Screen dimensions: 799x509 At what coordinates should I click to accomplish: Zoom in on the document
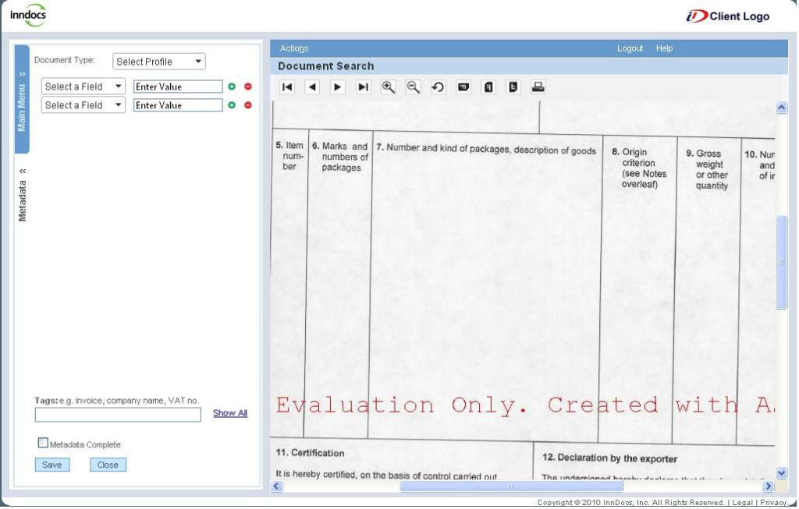point(389,87)
